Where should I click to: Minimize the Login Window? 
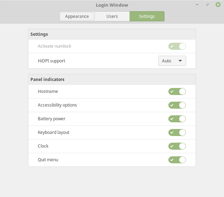198,5
